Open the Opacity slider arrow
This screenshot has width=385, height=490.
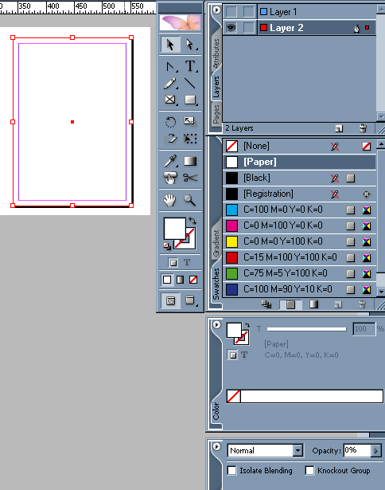(376, 451)
